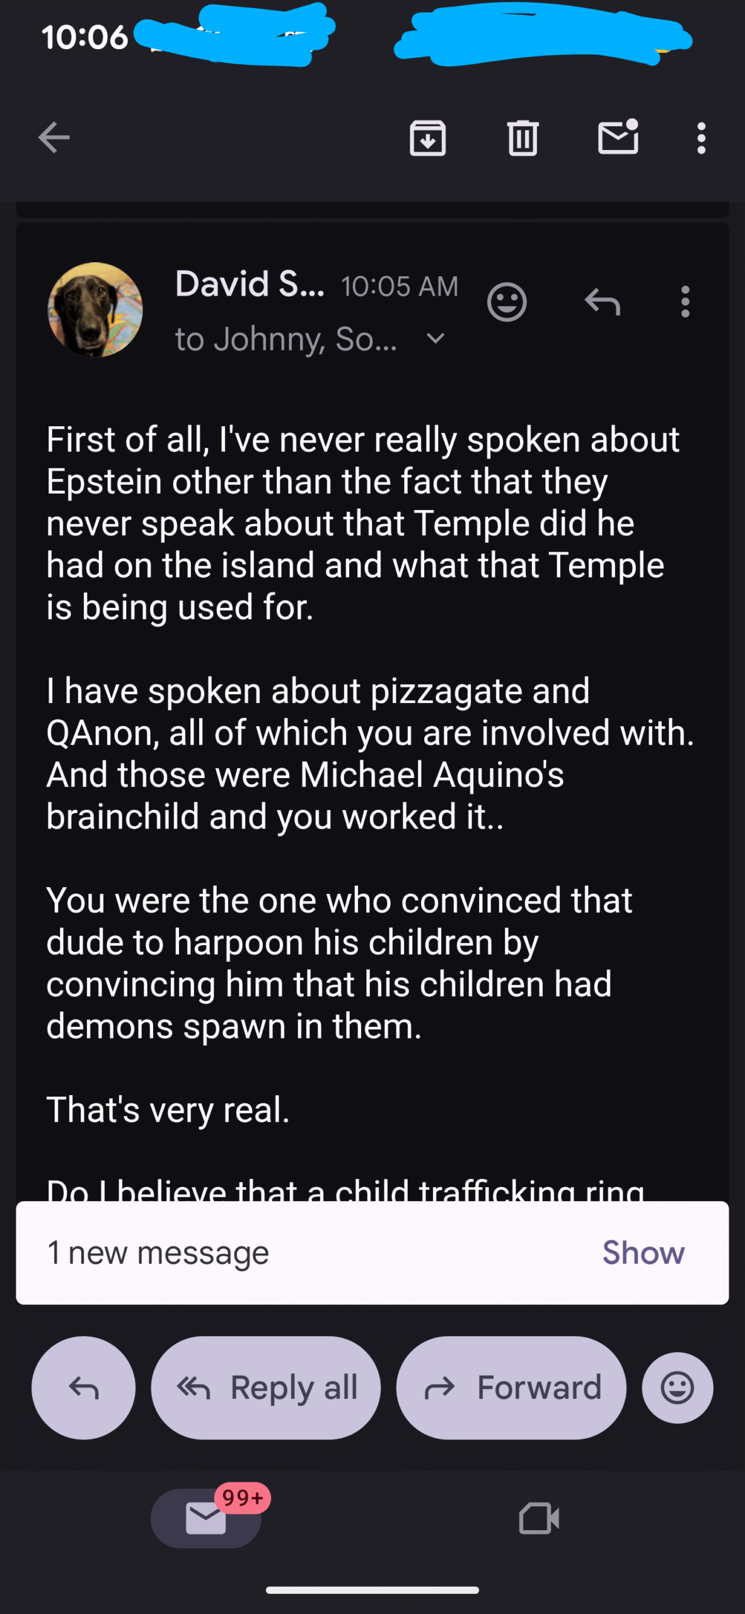Open the bottom emoji reaction button

click(x=678, y=1388)
